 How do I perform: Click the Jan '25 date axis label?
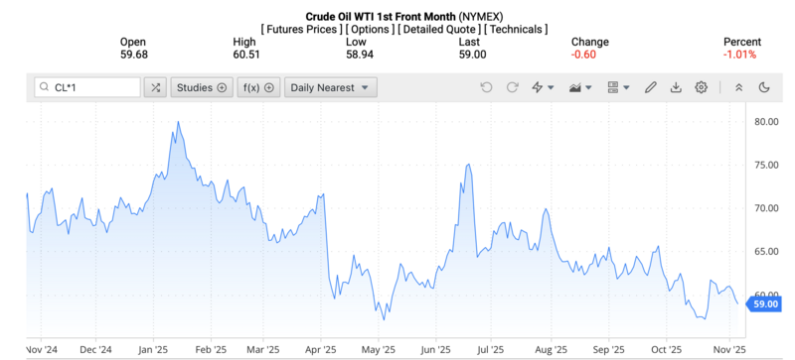coord(153,349)
